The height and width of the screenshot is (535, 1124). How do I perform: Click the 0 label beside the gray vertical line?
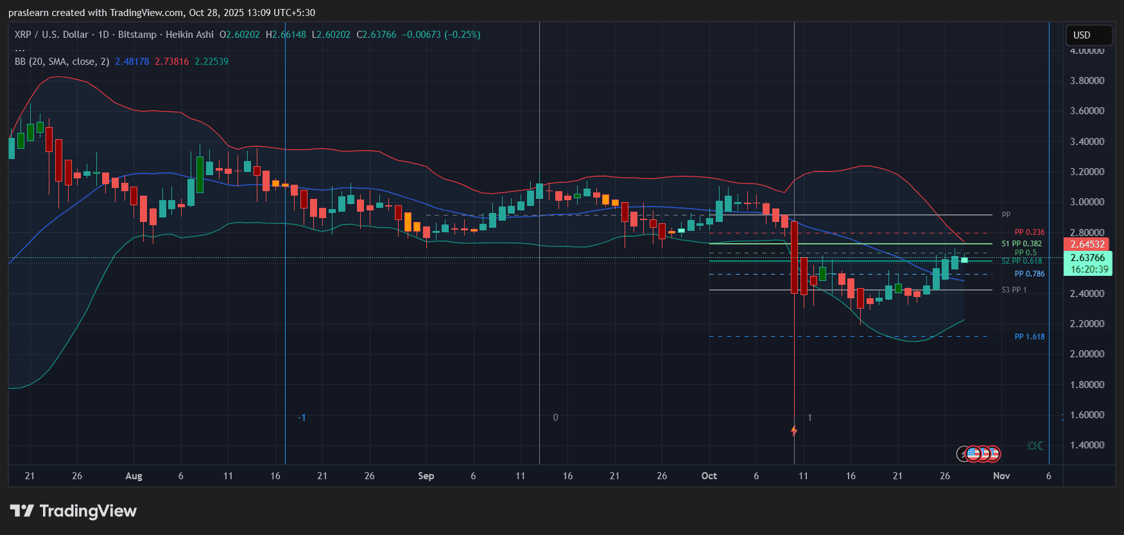(x=556, y=418)
